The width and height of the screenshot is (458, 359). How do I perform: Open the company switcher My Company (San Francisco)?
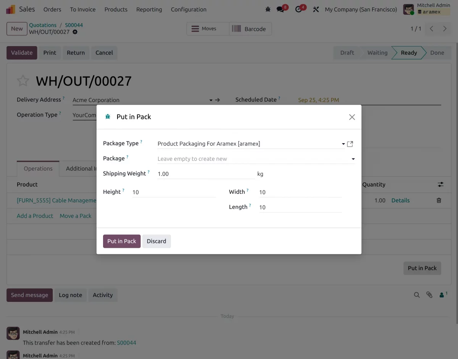pyautogui.click(x=361, y=10)
